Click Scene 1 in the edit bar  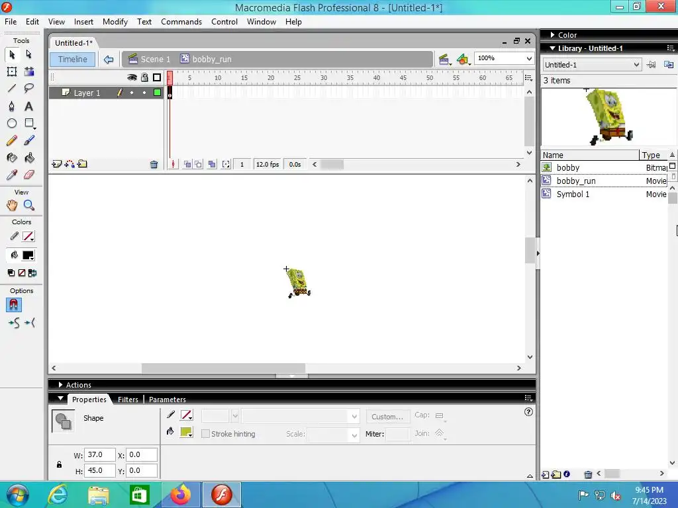(150, 59)
